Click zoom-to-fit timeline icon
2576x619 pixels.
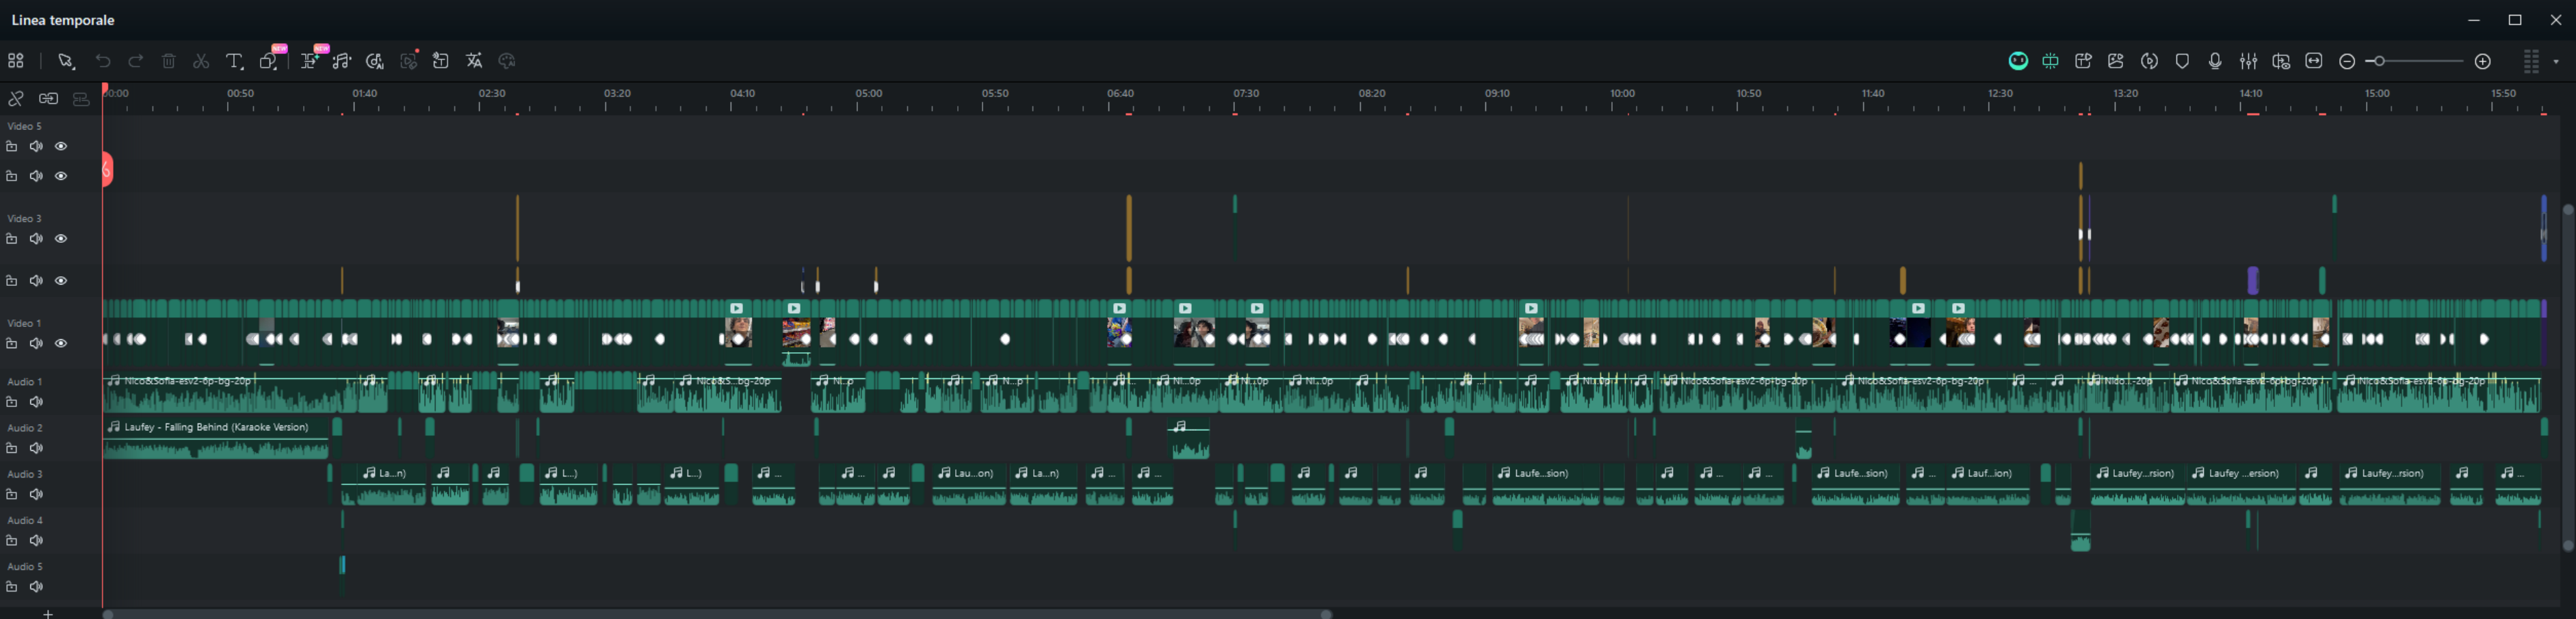pos(2314,61)
